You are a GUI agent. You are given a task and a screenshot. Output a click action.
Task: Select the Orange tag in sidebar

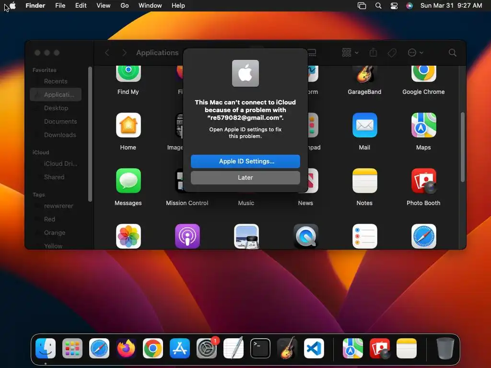click(x=56, y=233)
